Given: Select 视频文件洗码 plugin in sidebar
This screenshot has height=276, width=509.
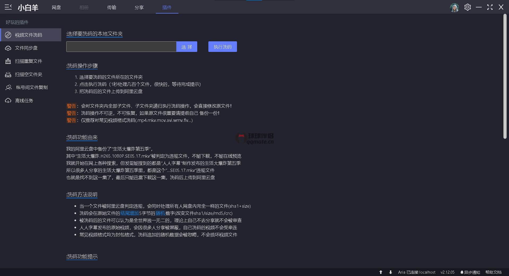Looking at the screenshot, I should pyautogui.click(x=28, y=35).
